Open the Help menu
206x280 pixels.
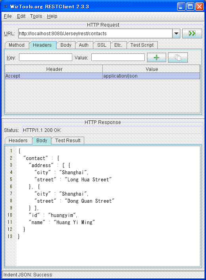tap(52, 16)
